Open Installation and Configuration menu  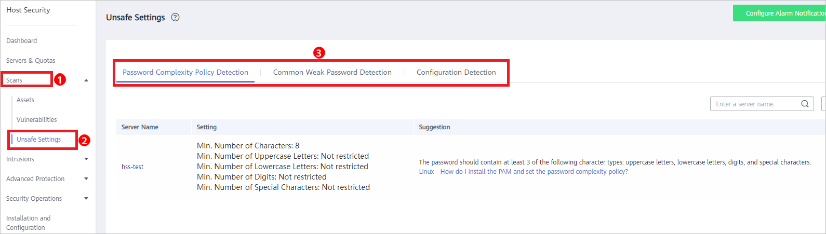click(x=29, y=223)
